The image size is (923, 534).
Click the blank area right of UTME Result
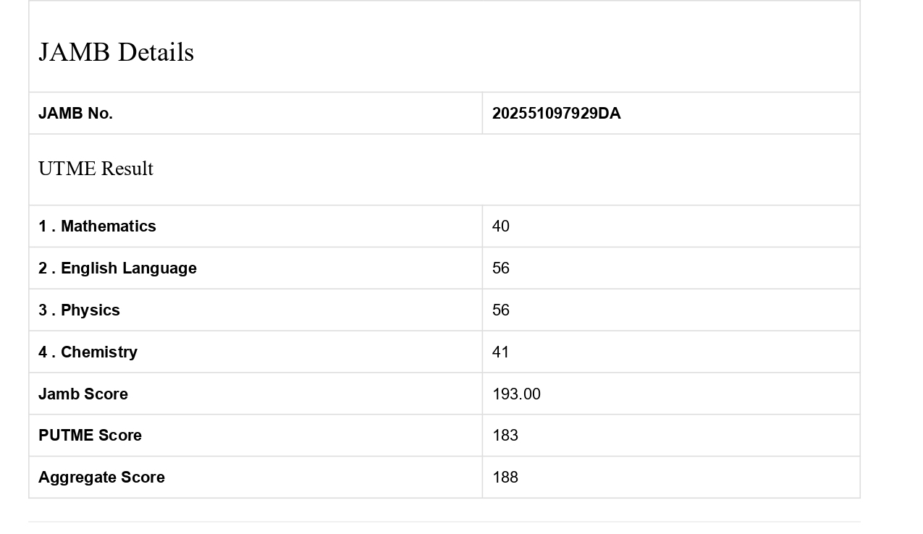pos(507,169)
